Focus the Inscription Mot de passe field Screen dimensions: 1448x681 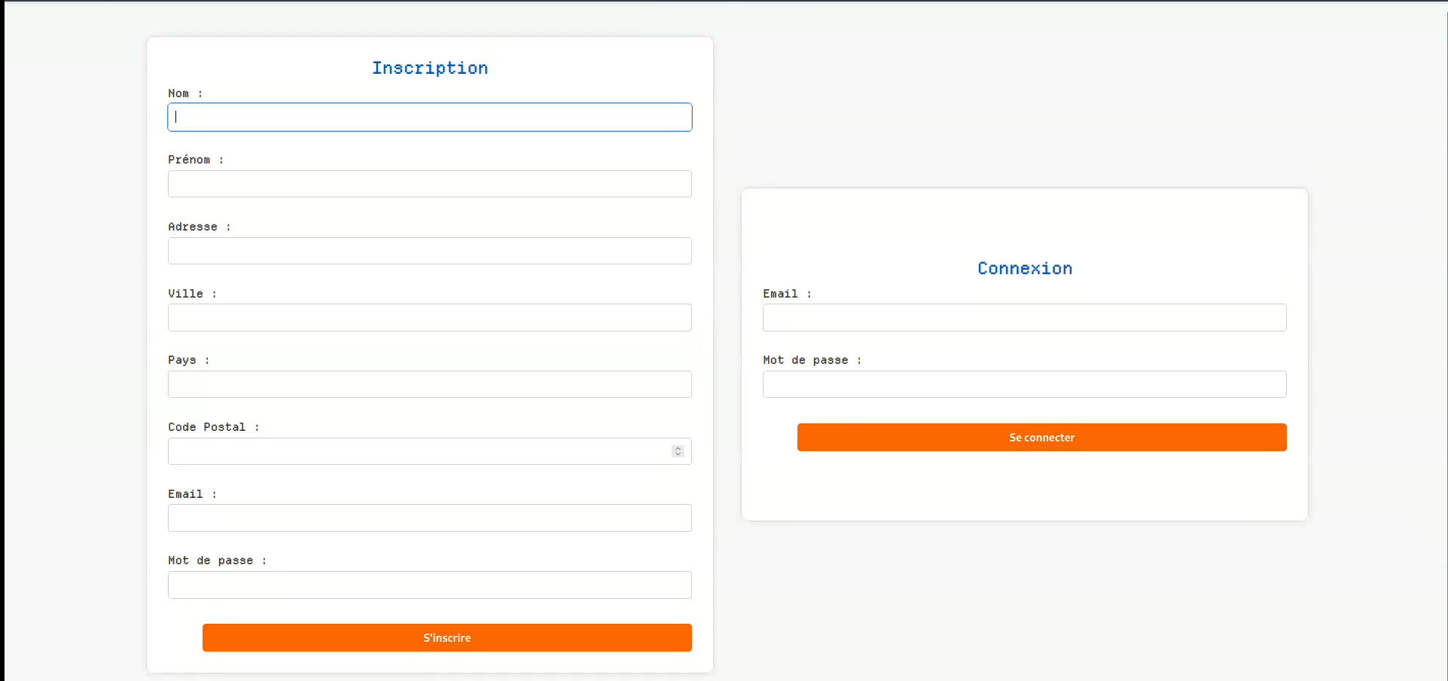pos(429,585)
